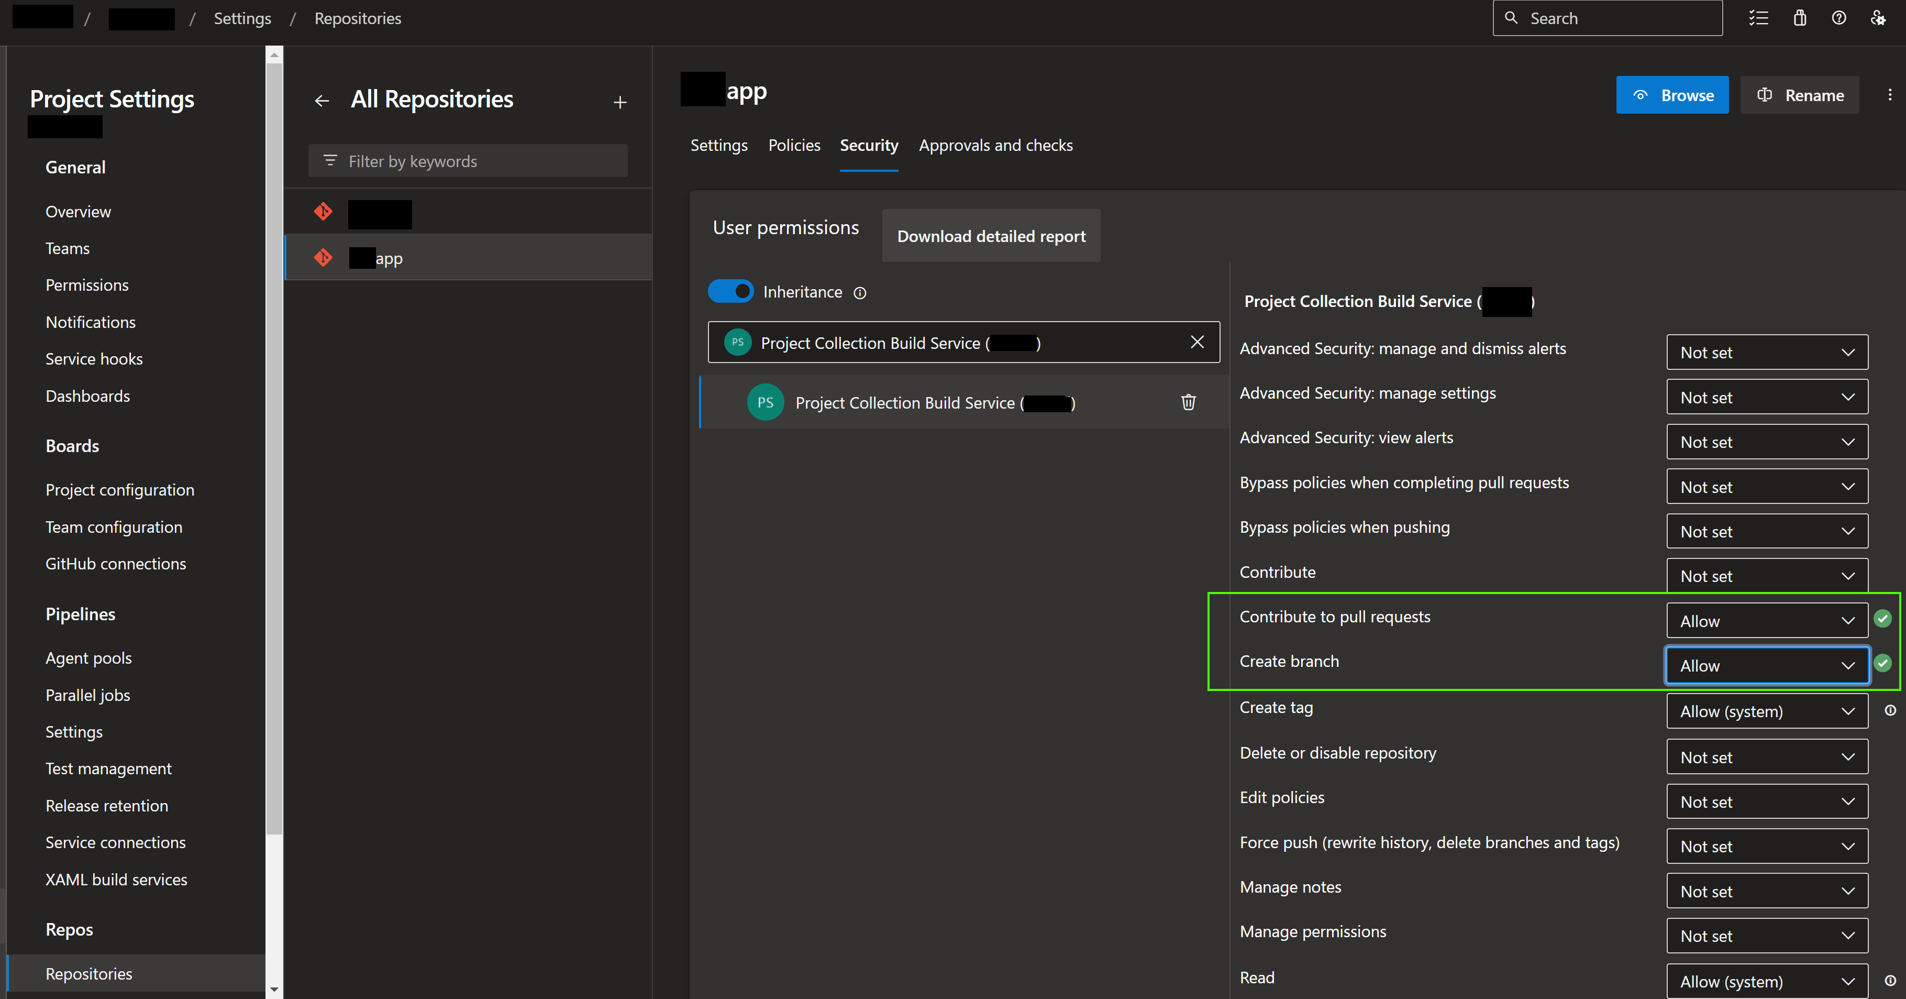
Task: Click the identity search field for Project Collection Build Service
Action: point(963,342)
